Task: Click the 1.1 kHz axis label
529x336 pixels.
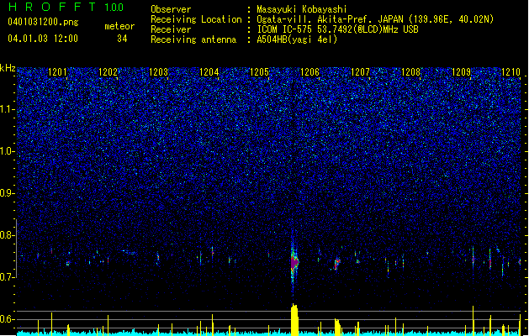Action: tap(8, 109)
